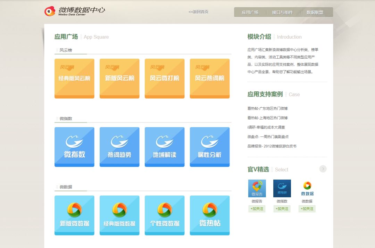Select the 热词趋势 app icon

coord(119,147)
